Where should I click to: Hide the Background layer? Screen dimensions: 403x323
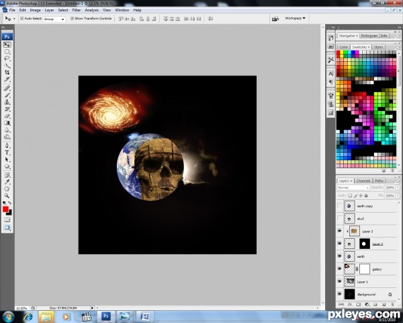click(x=339, y=294)
